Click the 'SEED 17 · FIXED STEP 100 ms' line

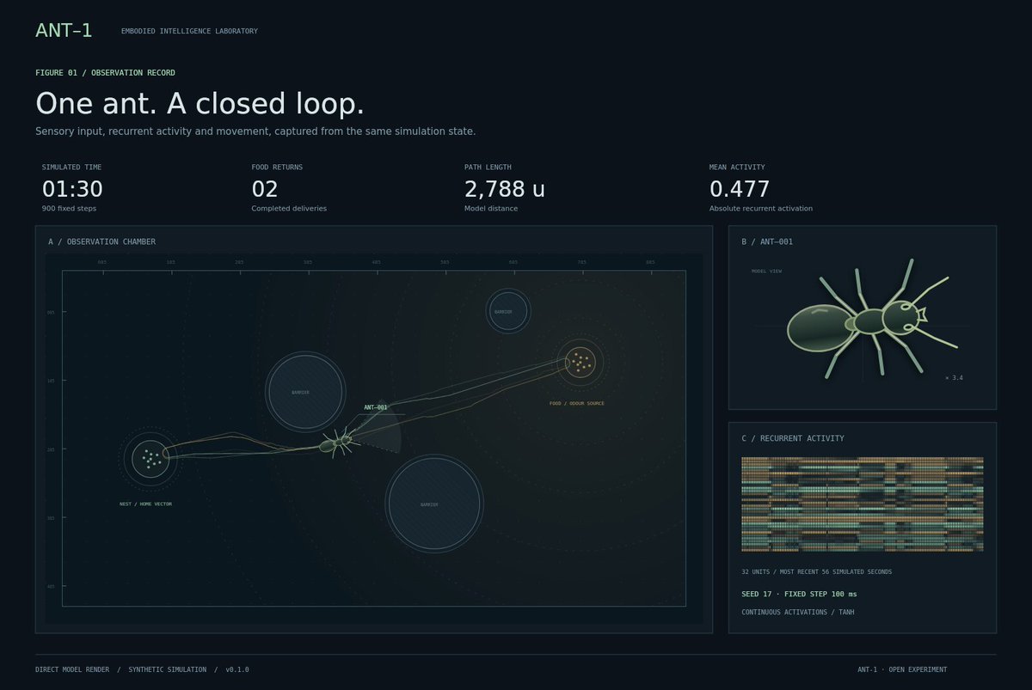coord(800,595)
